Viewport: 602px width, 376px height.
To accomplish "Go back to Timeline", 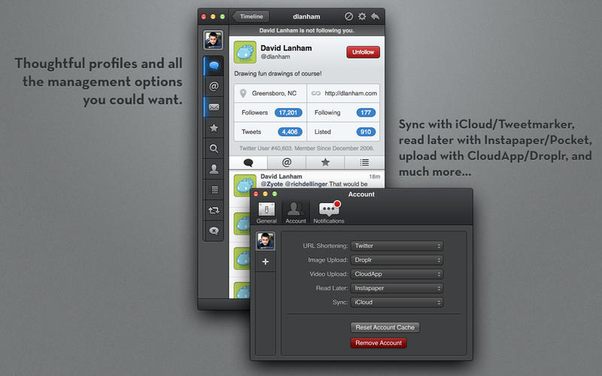I will pyautogui.click(x=251, y=17).
